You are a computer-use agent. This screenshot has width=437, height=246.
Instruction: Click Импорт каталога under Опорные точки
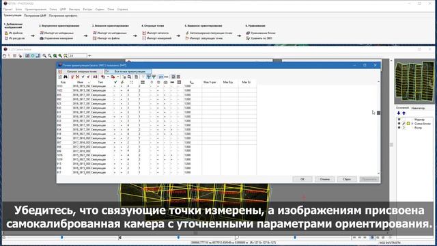coord(156,33)
